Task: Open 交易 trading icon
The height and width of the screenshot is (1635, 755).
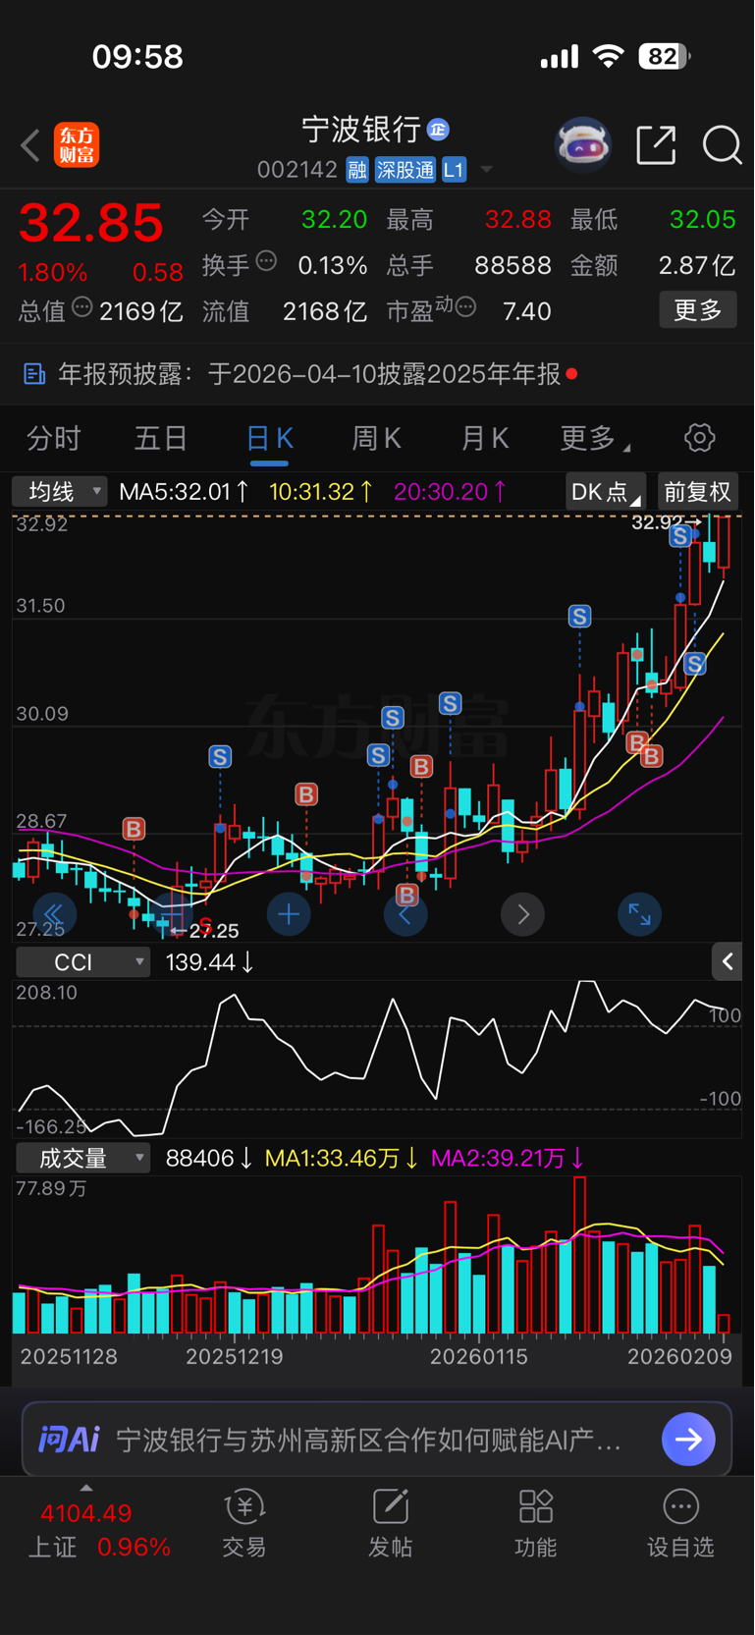Action: coord(244,1506)
